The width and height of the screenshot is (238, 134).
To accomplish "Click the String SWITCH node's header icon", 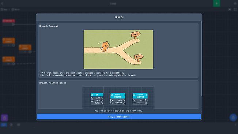I will (x=134, y=95).
